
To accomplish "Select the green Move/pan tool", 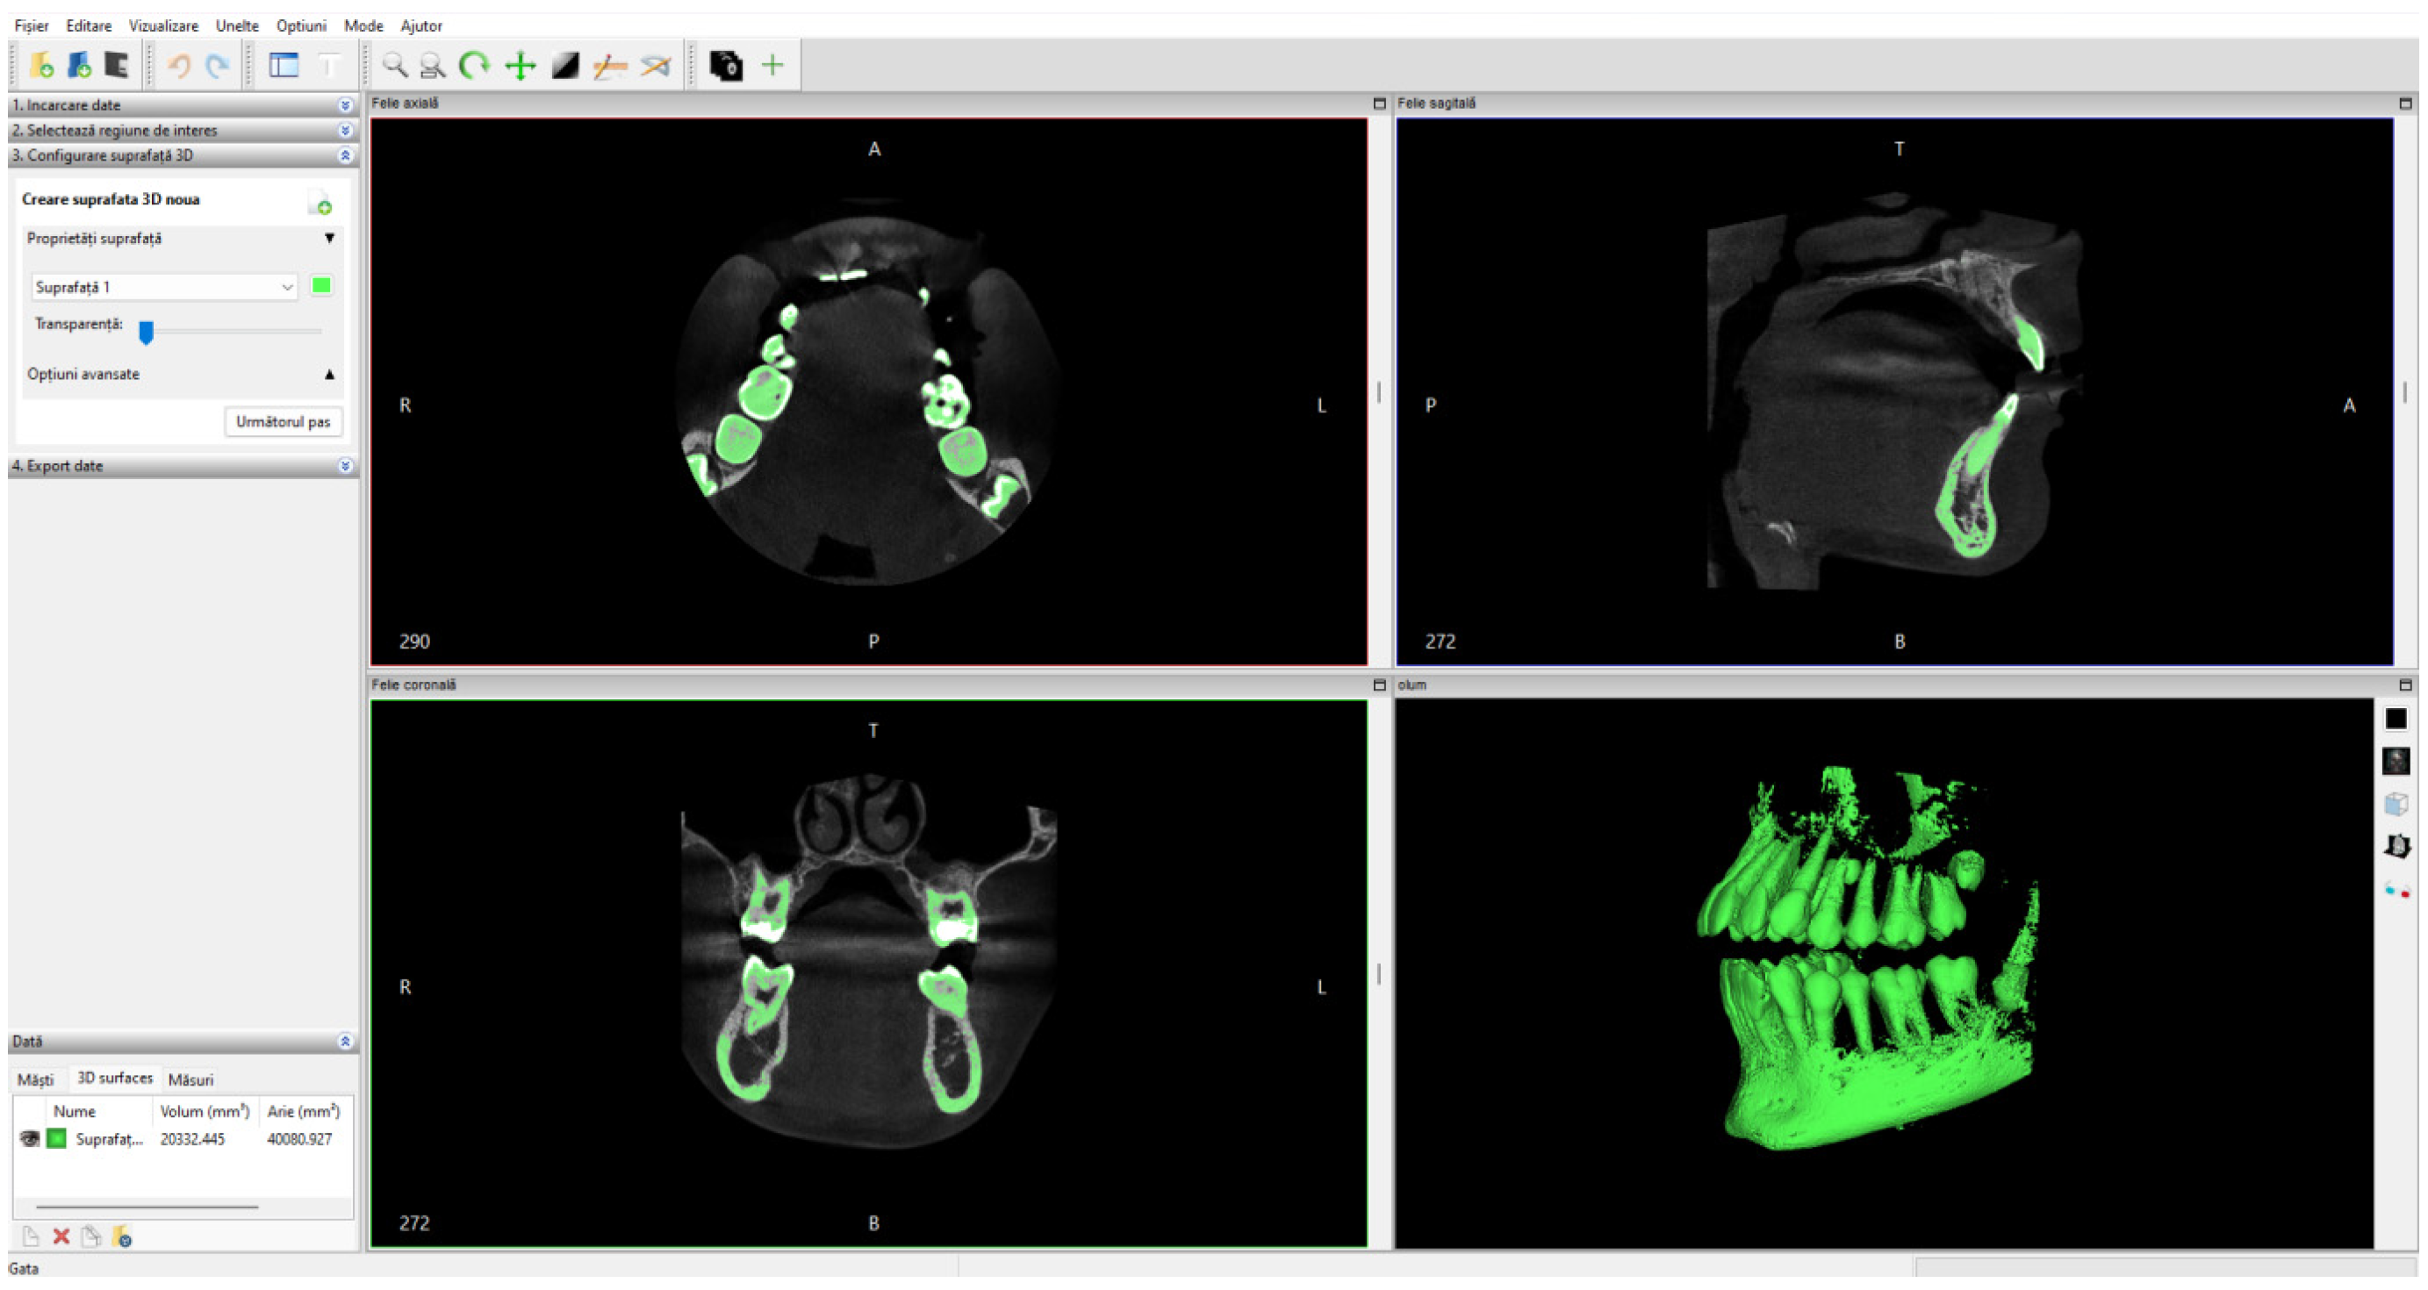I will [x=521, y=65].
